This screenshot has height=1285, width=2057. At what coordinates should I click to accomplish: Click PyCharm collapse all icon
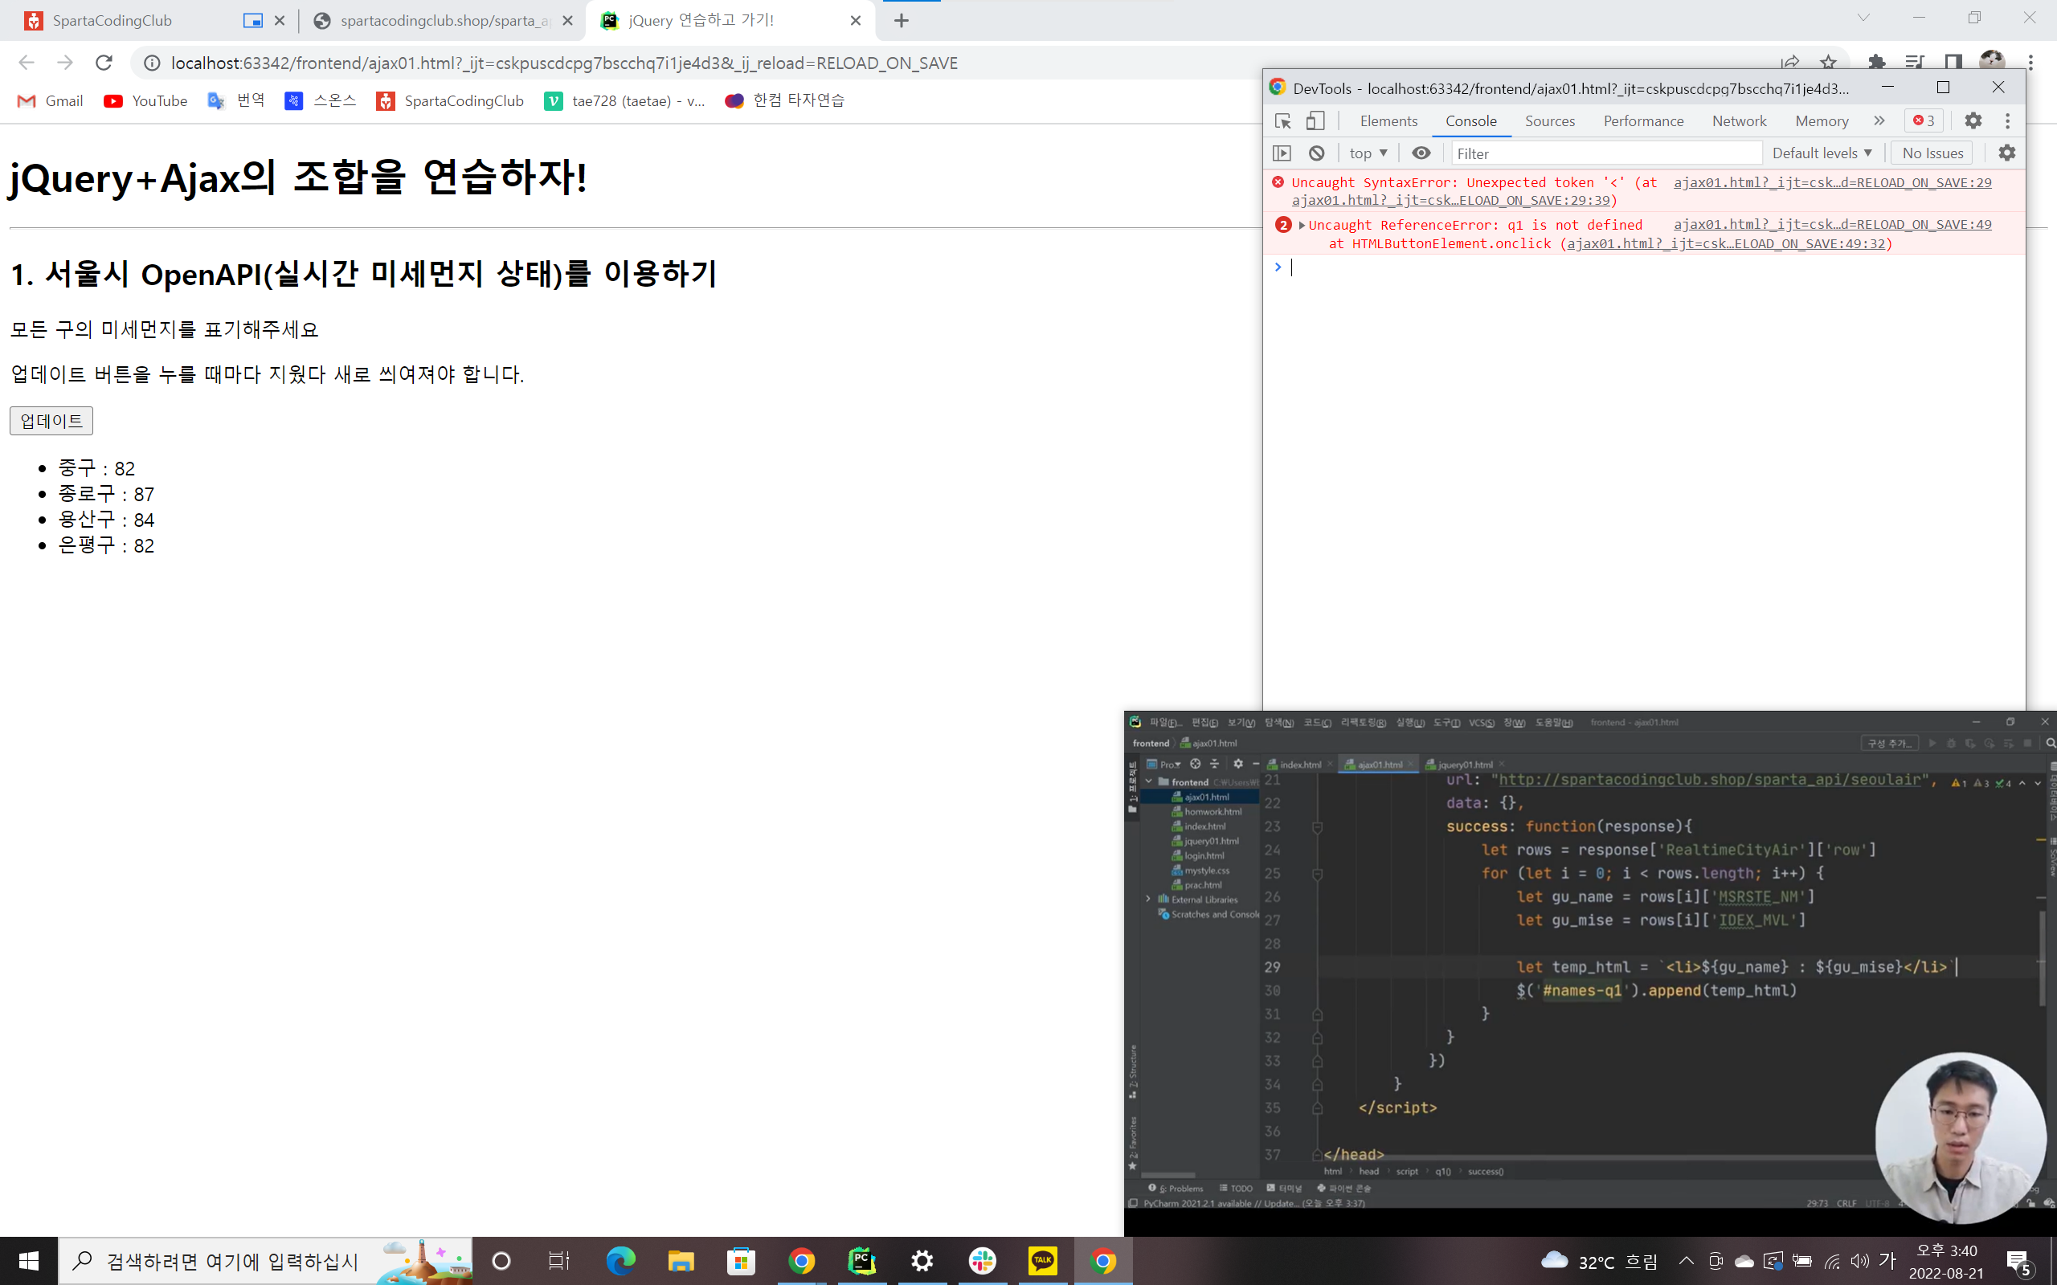click(x=1214, y=763)
